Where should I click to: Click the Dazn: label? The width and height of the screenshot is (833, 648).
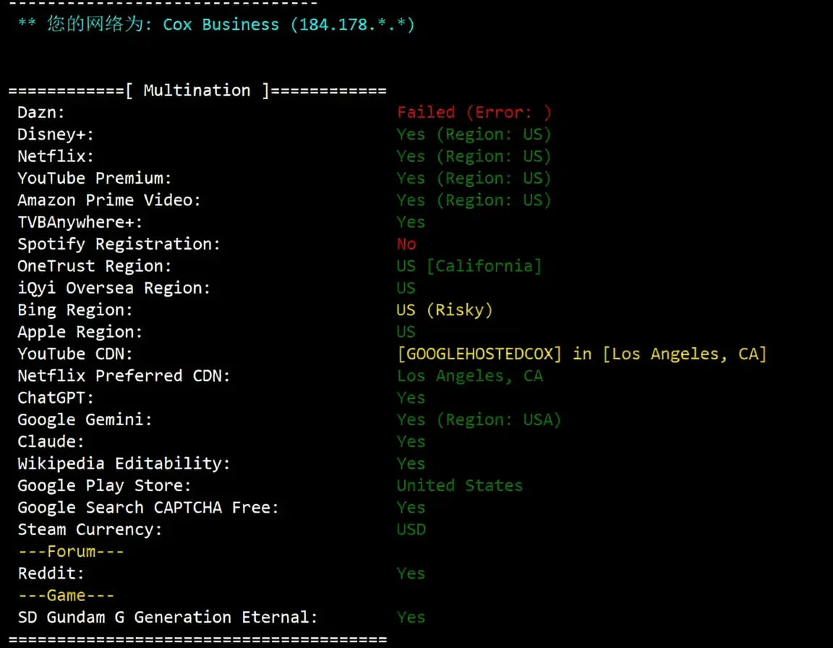click(x=41, y=113)
